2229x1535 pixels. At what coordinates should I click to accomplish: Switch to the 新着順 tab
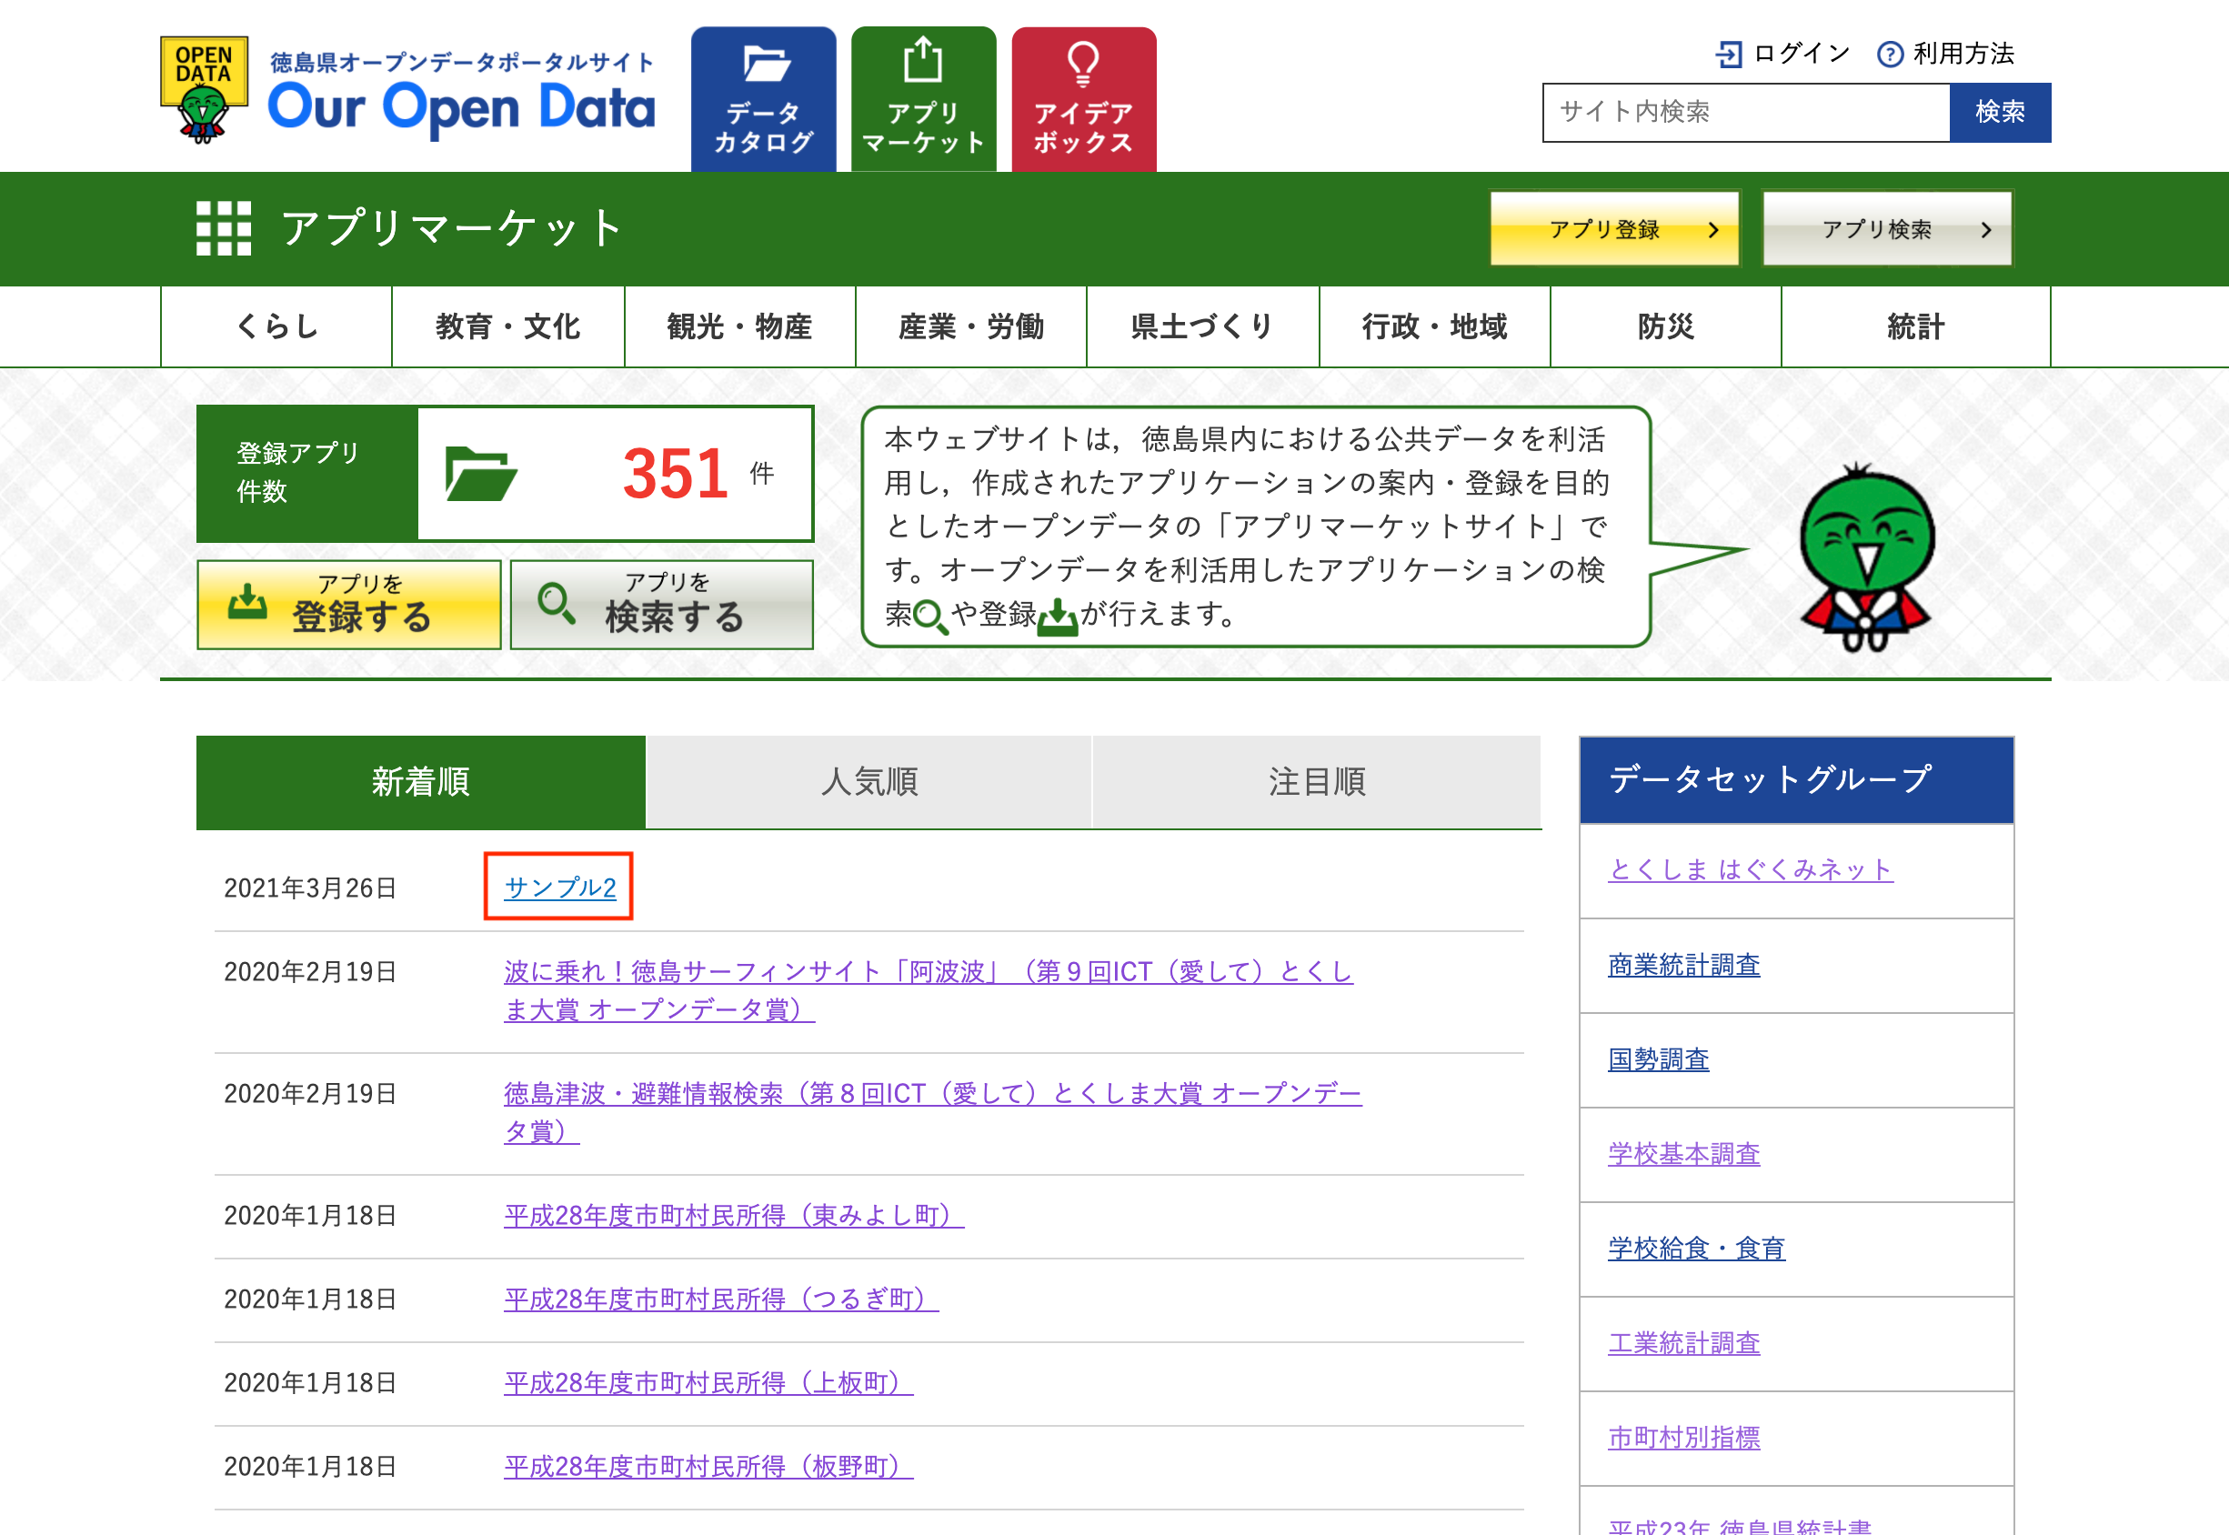(420, 782)
